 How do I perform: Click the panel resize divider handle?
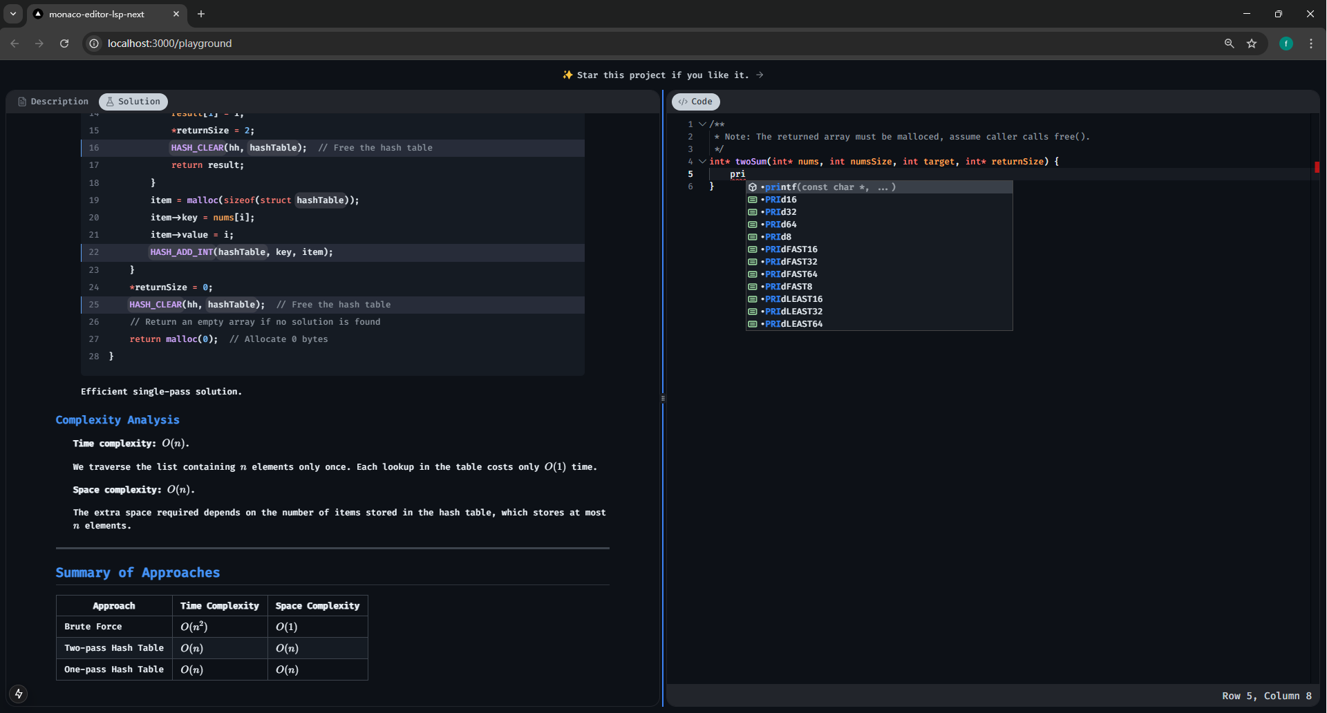click(x=663, y=398)
